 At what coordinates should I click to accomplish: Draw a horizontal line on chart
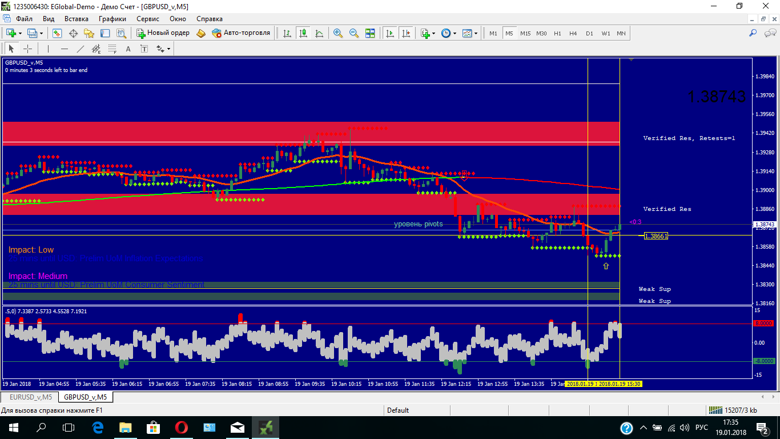[x=64, y=49]
